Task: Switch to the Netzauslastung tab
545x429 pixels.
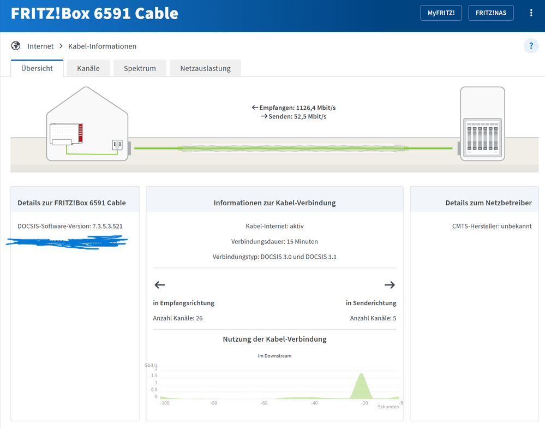Action: pyautogui.click(x=205, y=68)
